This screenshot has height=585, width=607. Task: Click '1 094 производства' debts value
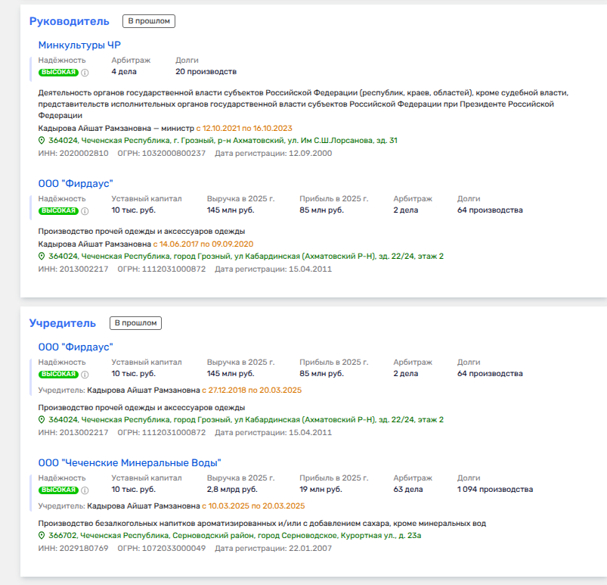(x=495, y=490)
